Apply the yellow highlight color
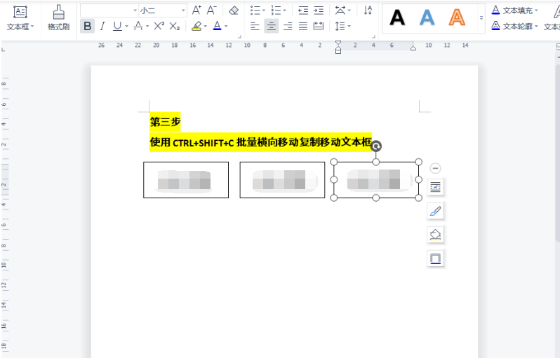The width and height of the screenshot is (560, 358). [196, 26]
